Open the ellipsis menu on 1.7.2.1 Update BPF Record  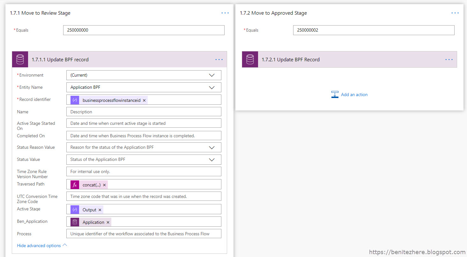[449, 59]
